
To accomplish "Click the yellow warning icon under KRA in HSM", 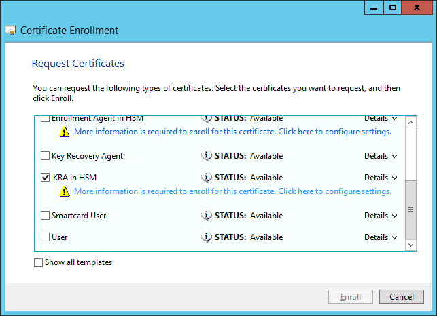I will coord(65,192).
